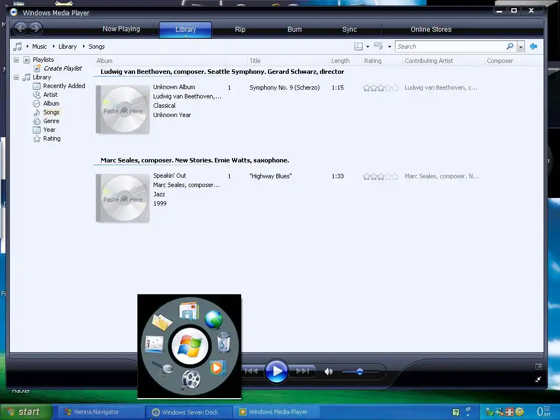Click the search magnifier icon
The height and width of the screenshot is (420, 560).
tap(510, 46)
